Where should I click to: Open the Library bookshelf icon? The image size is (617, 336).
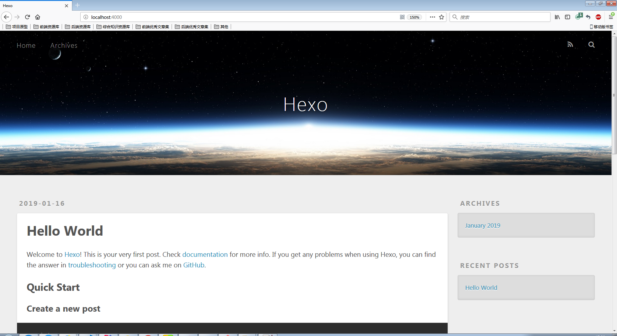pyautogui.click(x=557, y=17)
